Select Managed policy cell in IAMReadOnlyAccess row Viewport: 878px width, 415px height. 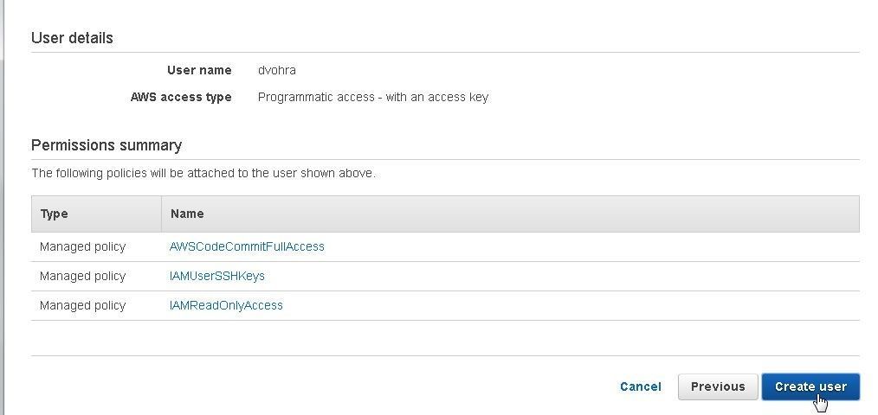(x=82, y=305)
